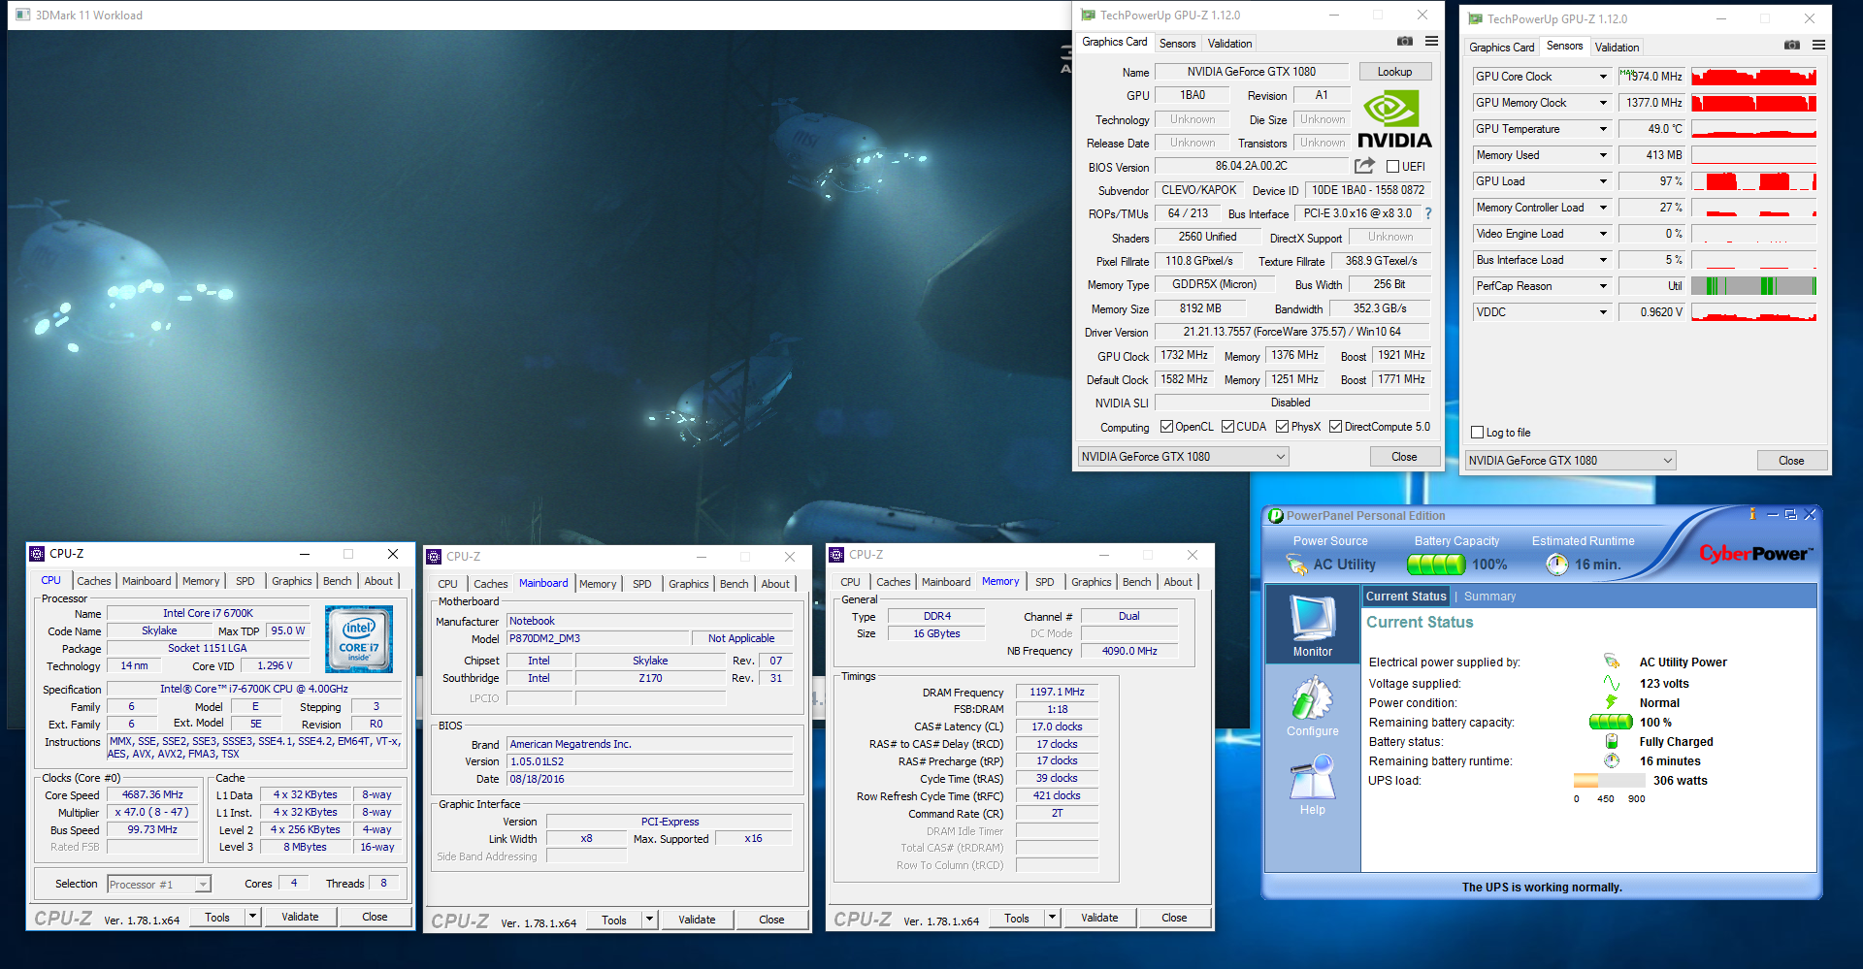Toggle the PhysX checkbox
Screen dimensions: 1863x969
(x=1282, y=427)
